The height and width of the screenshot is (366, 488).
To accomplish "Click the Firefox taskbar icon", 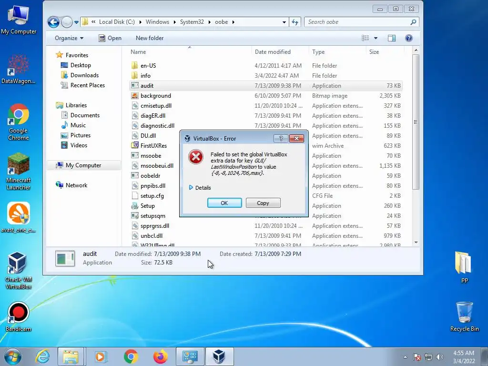I will (x=160, y=356).
